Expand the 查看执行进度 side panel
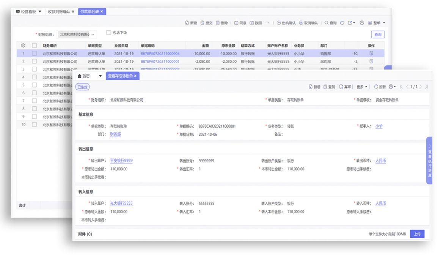 click(429, 161)
